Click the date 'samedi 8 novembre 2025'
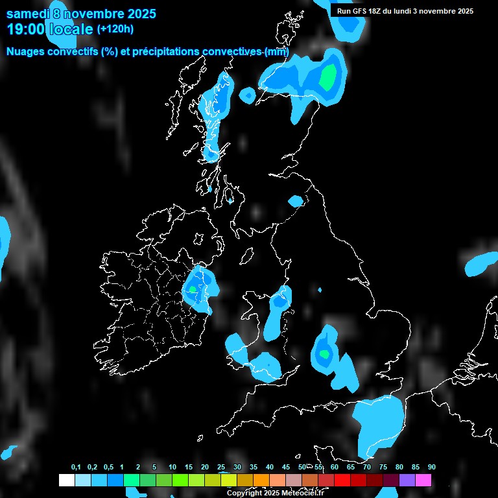Screen dimensions: 498x498 click(81, 13)
